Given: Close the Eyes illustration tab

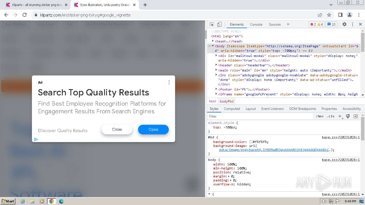Looking at the screenshot, I should click(x=134, y=5).
